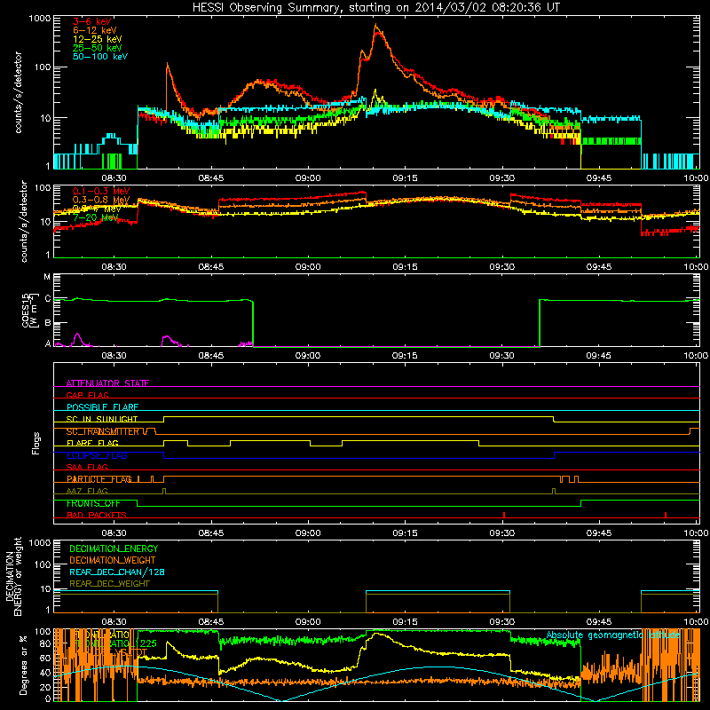Click the 08:45 time label below the GOES panel

211,356
